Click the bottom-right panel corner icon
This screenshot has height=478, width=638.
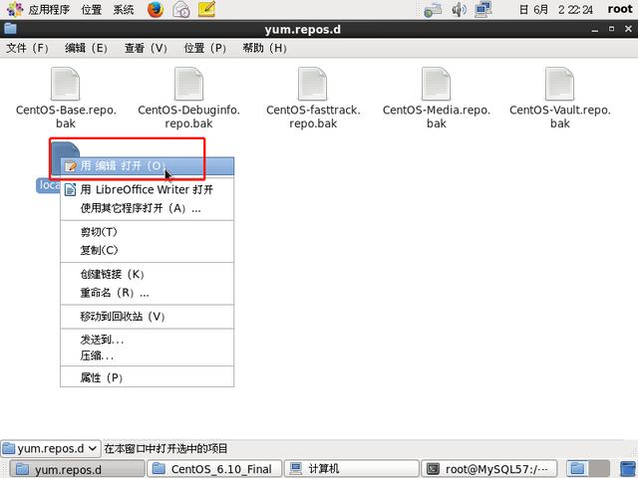pyautogui.click(x=627, y=469)
